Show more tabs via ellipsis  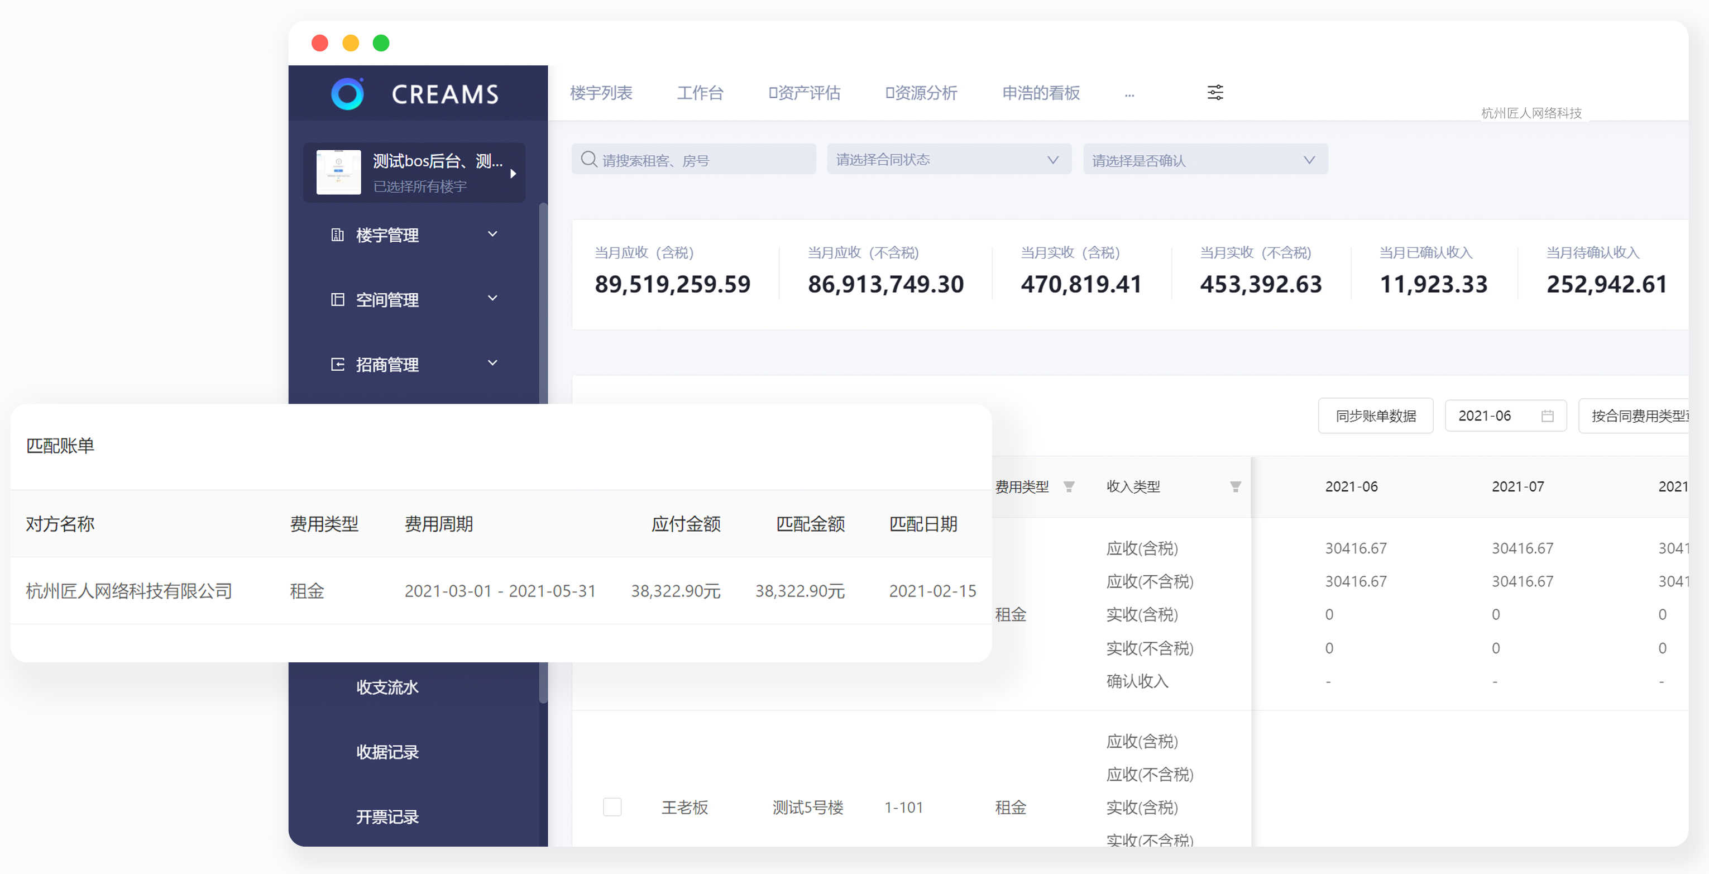pyautogui.click(x=1129, y=95)
